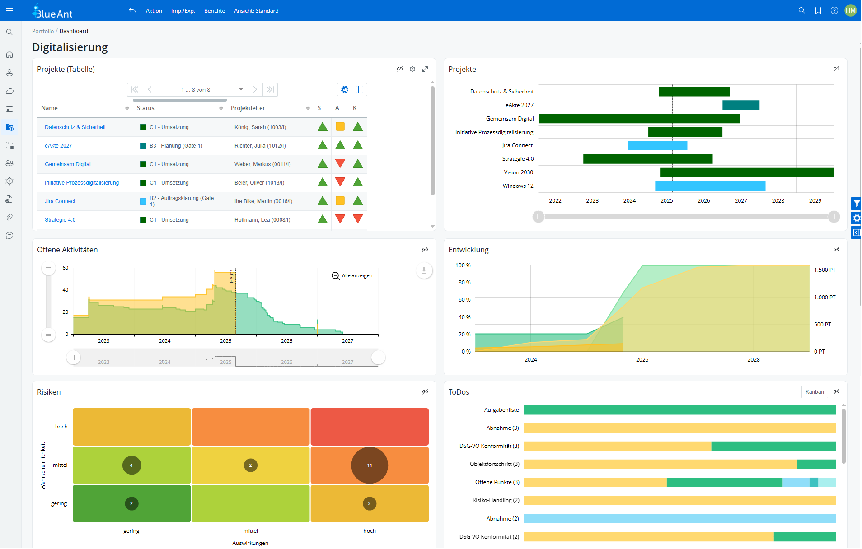Screen dimensions: 862x549
Task: Open the Jira Connect project link
Action: [60, 201]
